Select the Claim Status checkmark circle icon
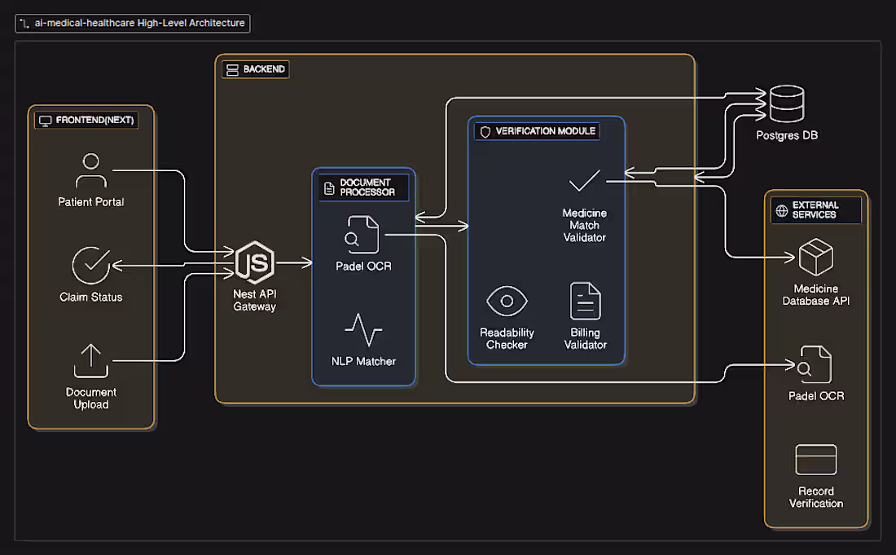This screenshot has width=896, height=555. click(91, 265)
